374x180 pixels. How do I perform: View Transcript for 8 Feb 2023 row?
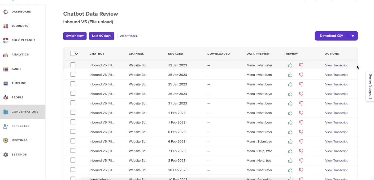[x=336, y=160]
